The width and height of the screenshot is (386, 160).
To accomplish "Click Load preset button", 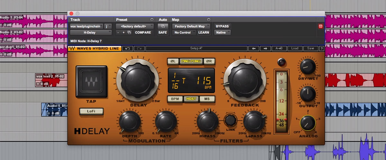I will coord(295,48).
